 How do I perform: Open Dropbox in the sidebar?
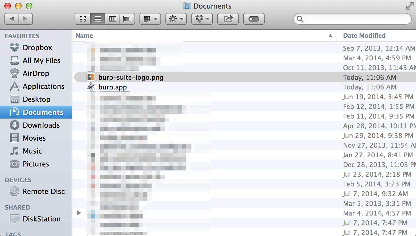(37, 48)
